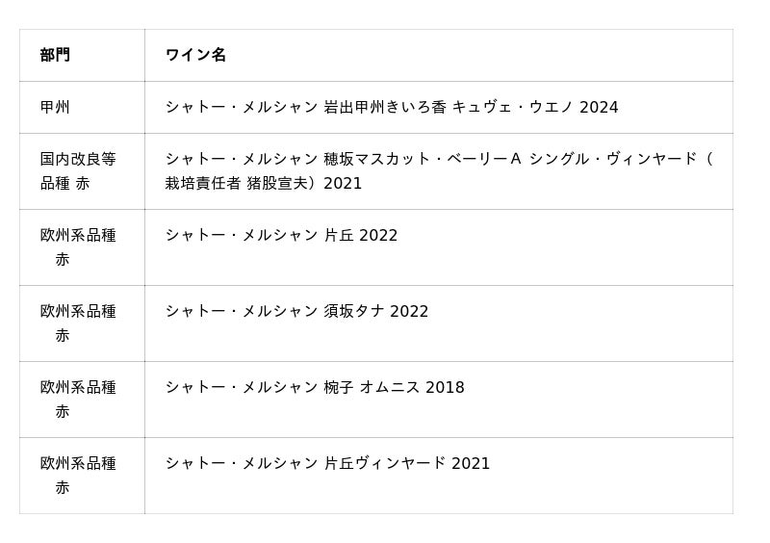Image resolution: width=770 pixels, height=543 pixels.
Task: Select the category cell beside 須坂タナ 2022
Action: pos(78,323)
